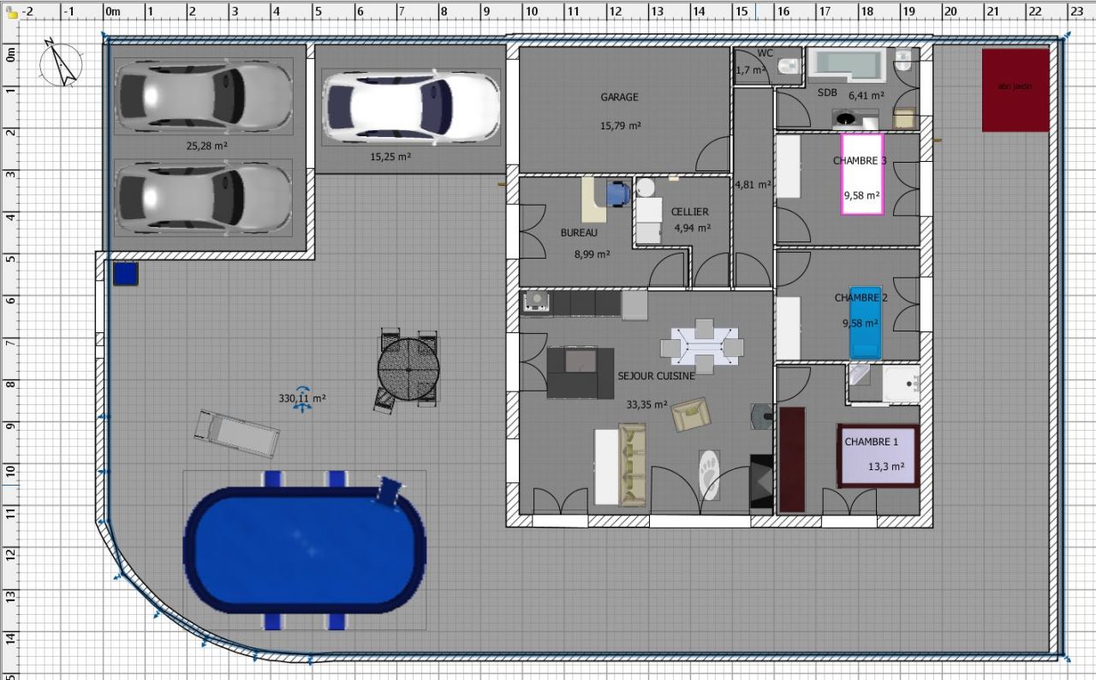Select the small blue box by the left wall
Image resolution: width=1096 pixels, height=680 pixels.
click(x=125, y=274)
